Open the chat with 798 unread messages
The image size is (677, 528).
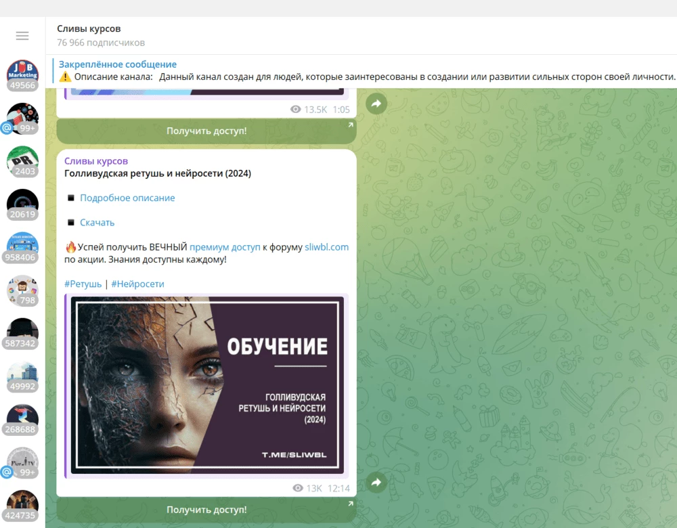point(22,290)
